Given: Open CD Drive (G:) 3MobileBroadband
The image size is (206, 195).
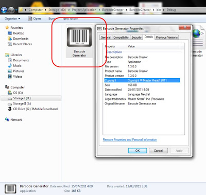Looking at the screenshot, I should click(36, 109).
